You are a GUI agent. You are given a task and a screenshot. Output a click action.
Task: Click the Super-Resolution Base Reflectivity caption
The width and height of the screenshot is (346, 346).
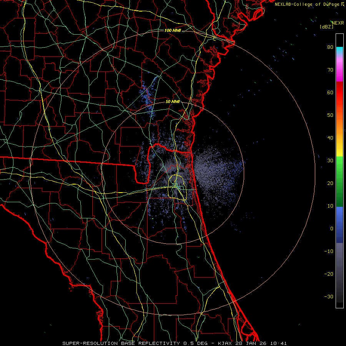tap(175, 343)
